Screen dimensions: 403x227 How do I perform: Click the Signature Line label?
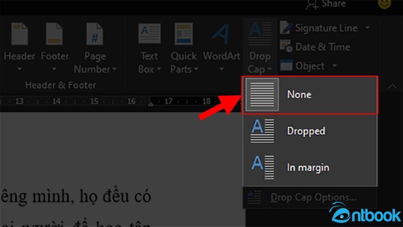[326, 28]
